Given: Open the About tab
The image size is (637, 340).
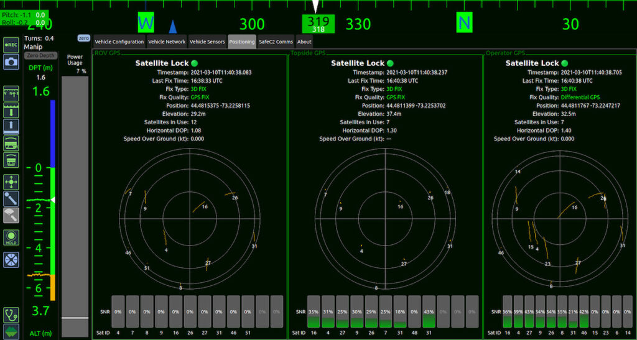Looking at the screenshot, I should (x=304, y=42).
